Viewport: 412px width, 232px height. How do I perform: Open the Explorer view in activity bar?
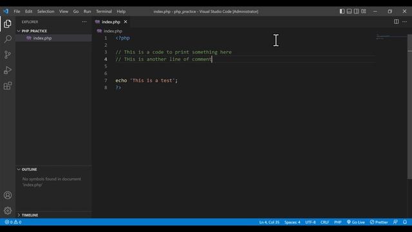click(8, 24)
